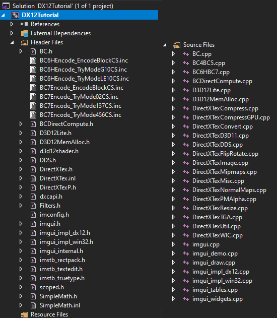Select DirectXTexCompressGPU.cpp file
This screenshot has width=277, height=318.
click(x=231, y=117)
